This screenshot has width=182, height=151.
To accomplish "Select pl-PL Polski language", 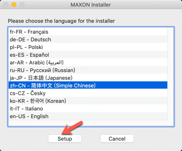I will [x=88, y=47].
